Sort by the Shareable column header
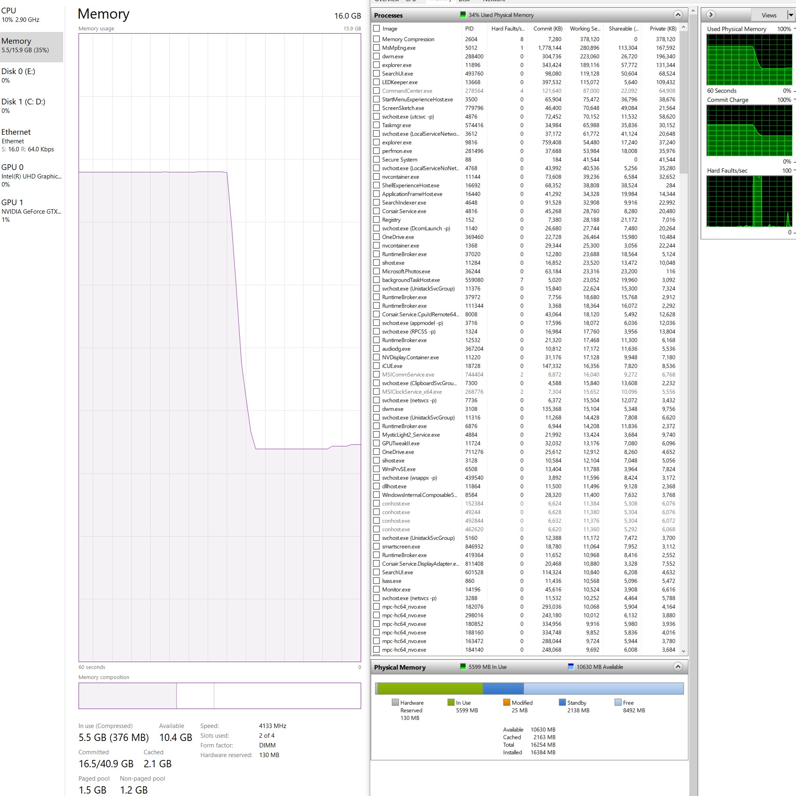The width and height of the screenshot is (796, 796). (x=623, y=28)
